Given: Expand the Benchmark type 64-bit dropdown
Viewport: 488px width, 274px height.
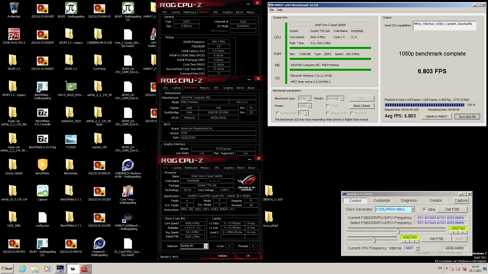Looking at the screenshot, I should pyautogui.click(x=309, y=98).
